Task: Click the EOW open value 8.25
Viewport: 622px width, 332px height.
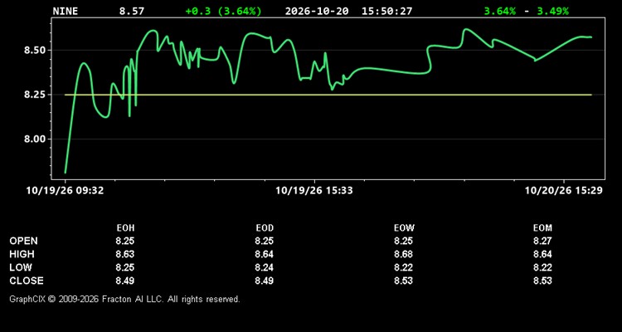Action: coord(403,241)
